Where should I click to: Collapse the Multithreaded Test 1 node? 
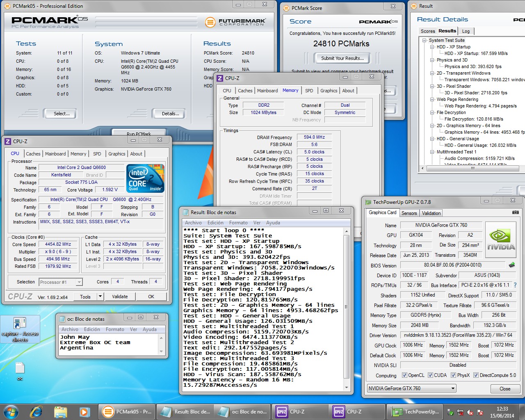(432, 152)
